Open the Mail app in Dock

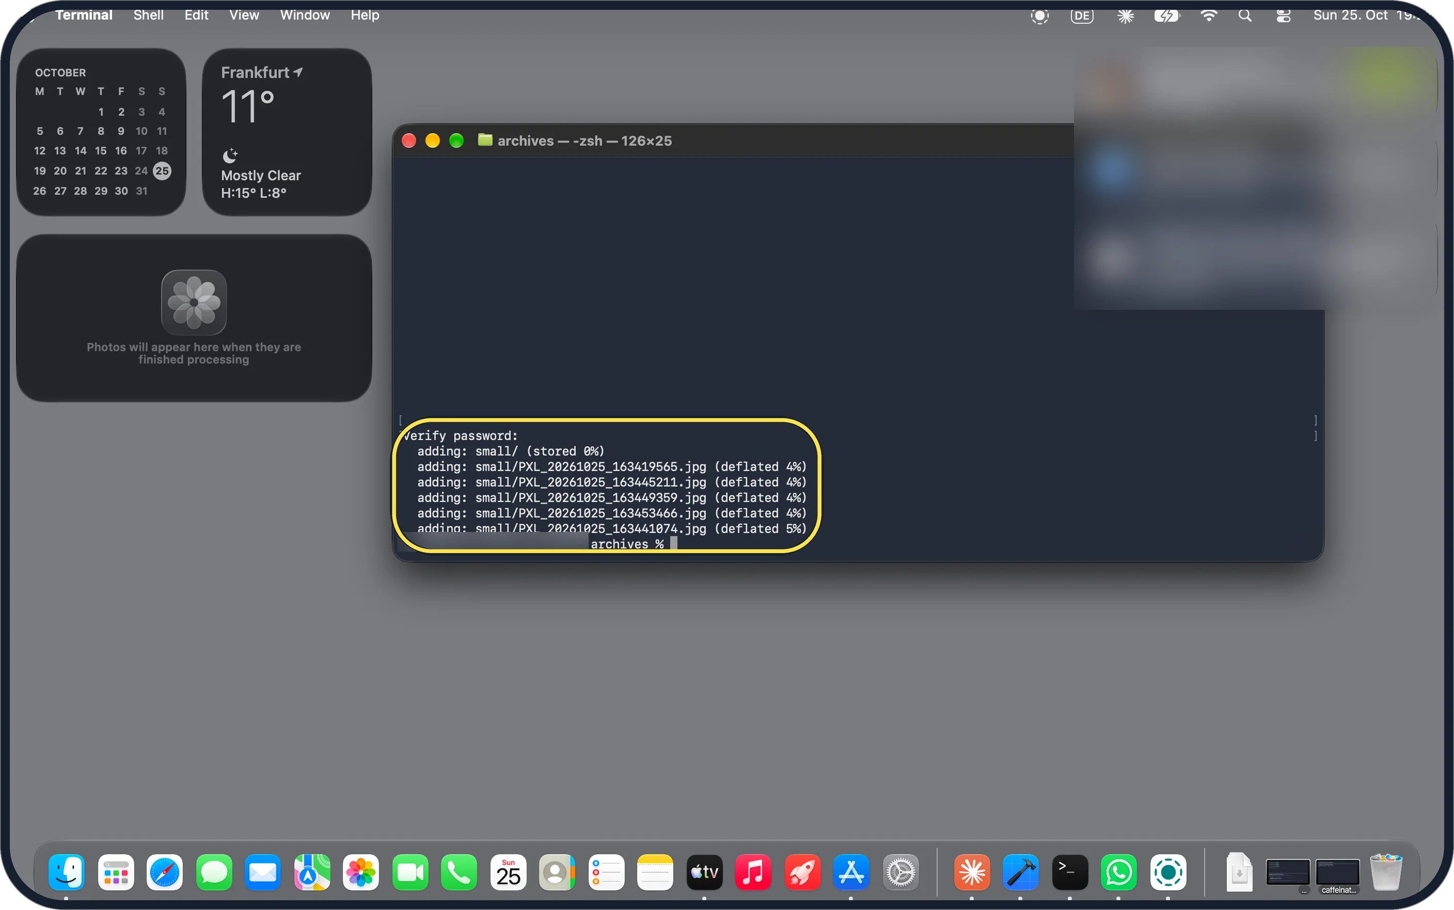(x=263, y=872)
